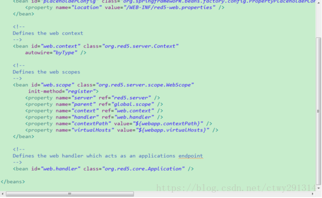The image size is (322, 198).
Task: Click the vertical scrollbar down arrow
Action: point(318,188)
